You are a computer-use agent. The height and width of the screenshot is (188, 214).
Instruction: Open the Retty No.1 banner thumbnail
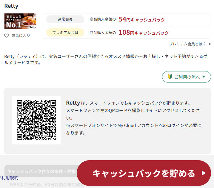[x=20, y=21]
